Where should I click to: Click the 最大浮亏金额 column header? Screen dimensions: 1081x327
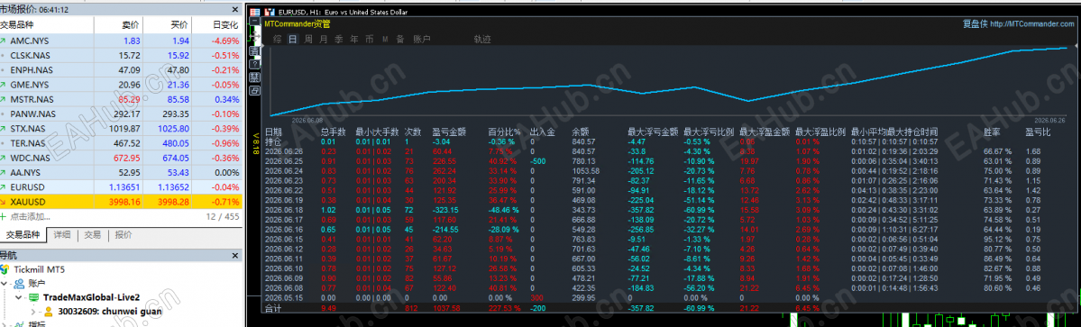(x=652, y=132)
